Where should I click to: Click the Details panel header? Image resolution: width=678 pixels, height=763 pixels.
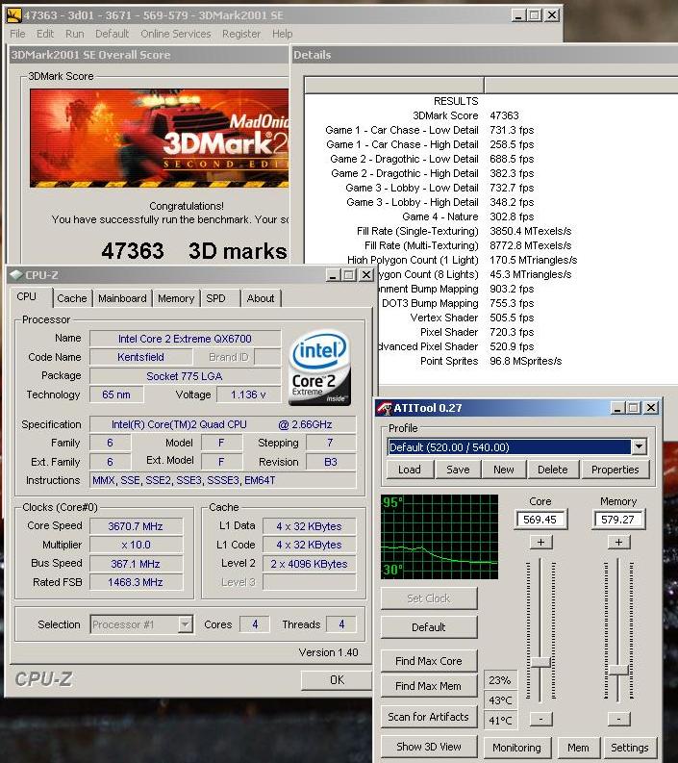click(x=484, y=55)
